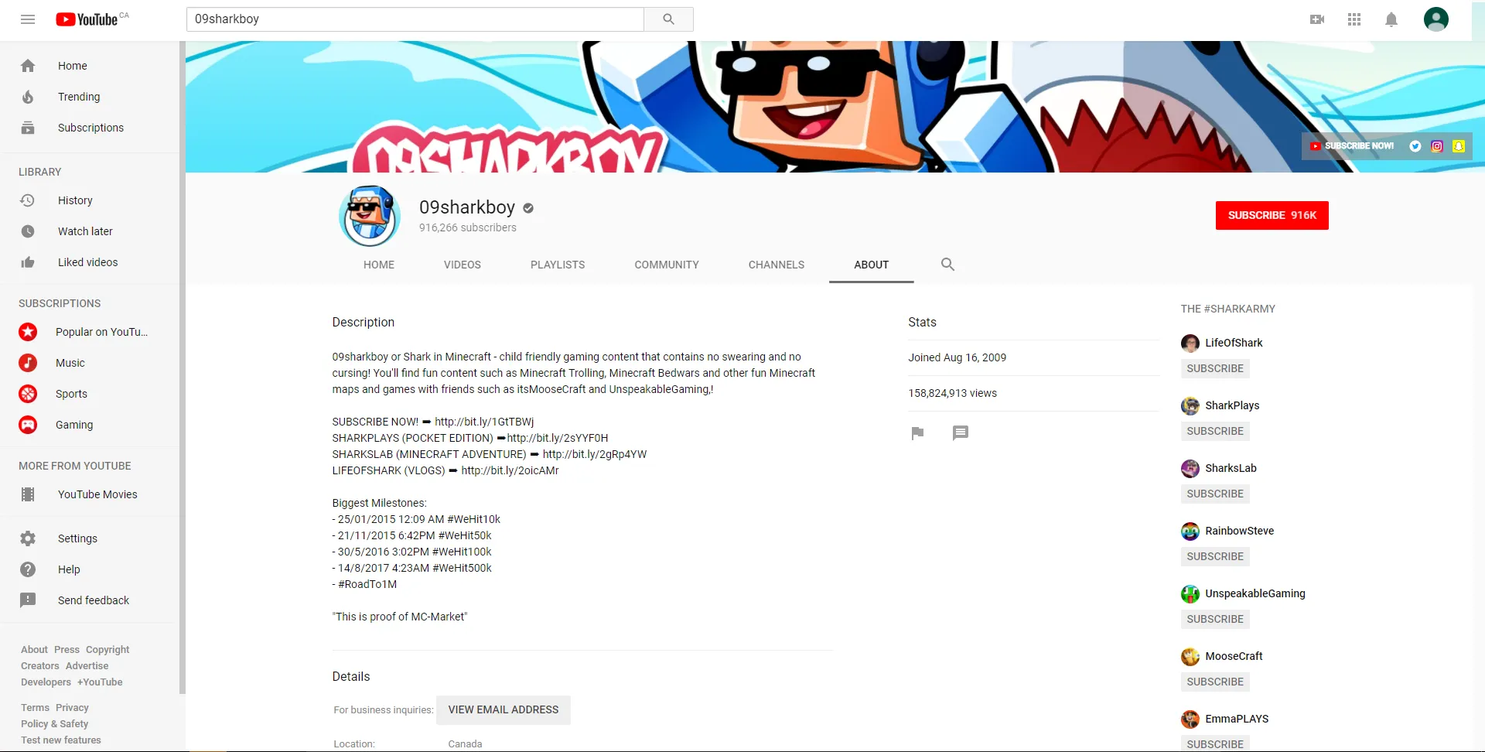Switch to the VIDEOS tab

click(463, 265)
